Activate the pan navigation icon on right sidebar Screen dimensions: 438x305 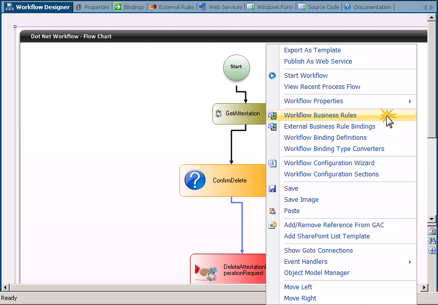(x=432, y=250)
